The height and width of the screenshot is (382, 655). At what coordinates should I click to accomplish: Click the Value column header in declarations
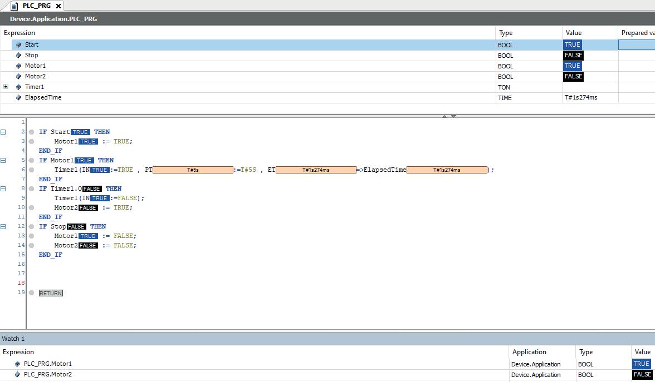pos(574,32)
